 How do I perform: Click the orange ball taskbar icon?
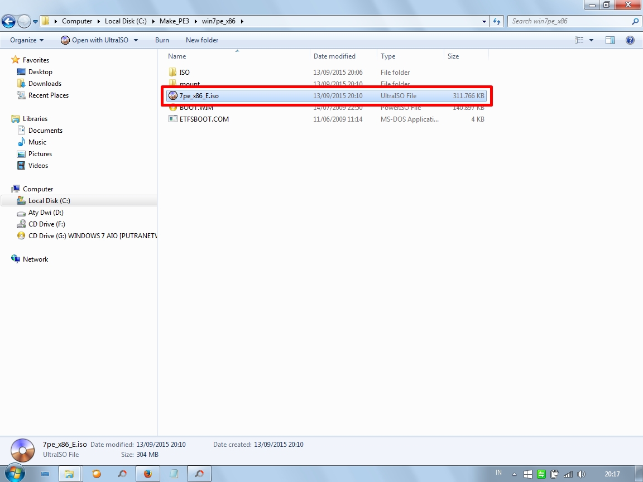pyautogui.click(x=97, y=474)
